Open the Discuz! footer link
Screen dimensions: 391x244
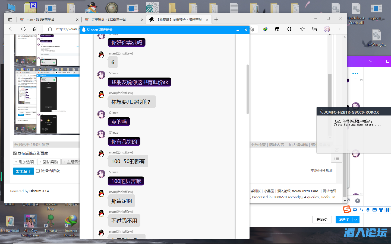coord(35,191)
